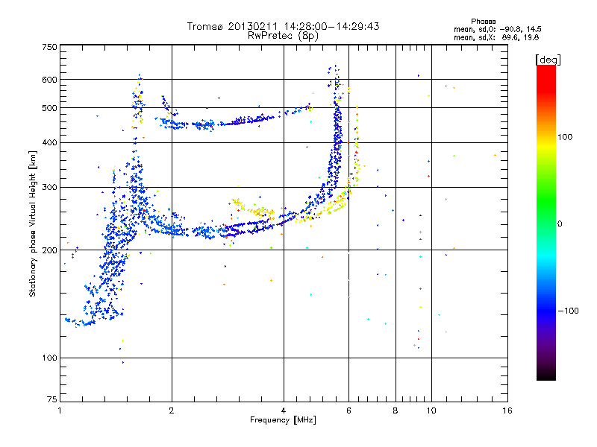Click the plot title 'Tromsø 20130211 14:28:00-14:29:43'

pyautogui.click(x=283, y=26)
